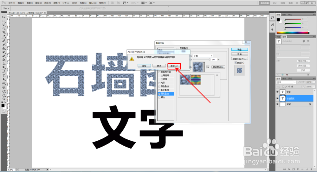Select the Path Selection tool
The width and height of the screenshot is (317, 172).
3,80
